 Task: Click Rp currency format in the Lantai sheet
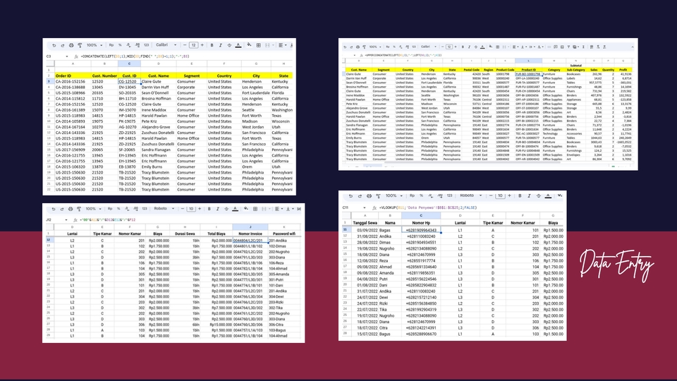coord(111,209)
